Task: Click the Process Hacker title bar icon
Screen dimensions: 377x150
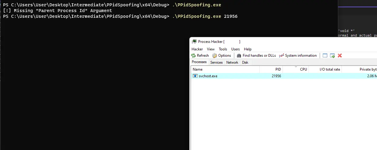Action: pyautogui.click(x=194, y=42)
